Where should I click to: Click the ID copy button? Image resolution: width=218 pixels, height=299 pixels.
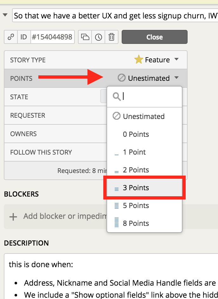(24, 37)
